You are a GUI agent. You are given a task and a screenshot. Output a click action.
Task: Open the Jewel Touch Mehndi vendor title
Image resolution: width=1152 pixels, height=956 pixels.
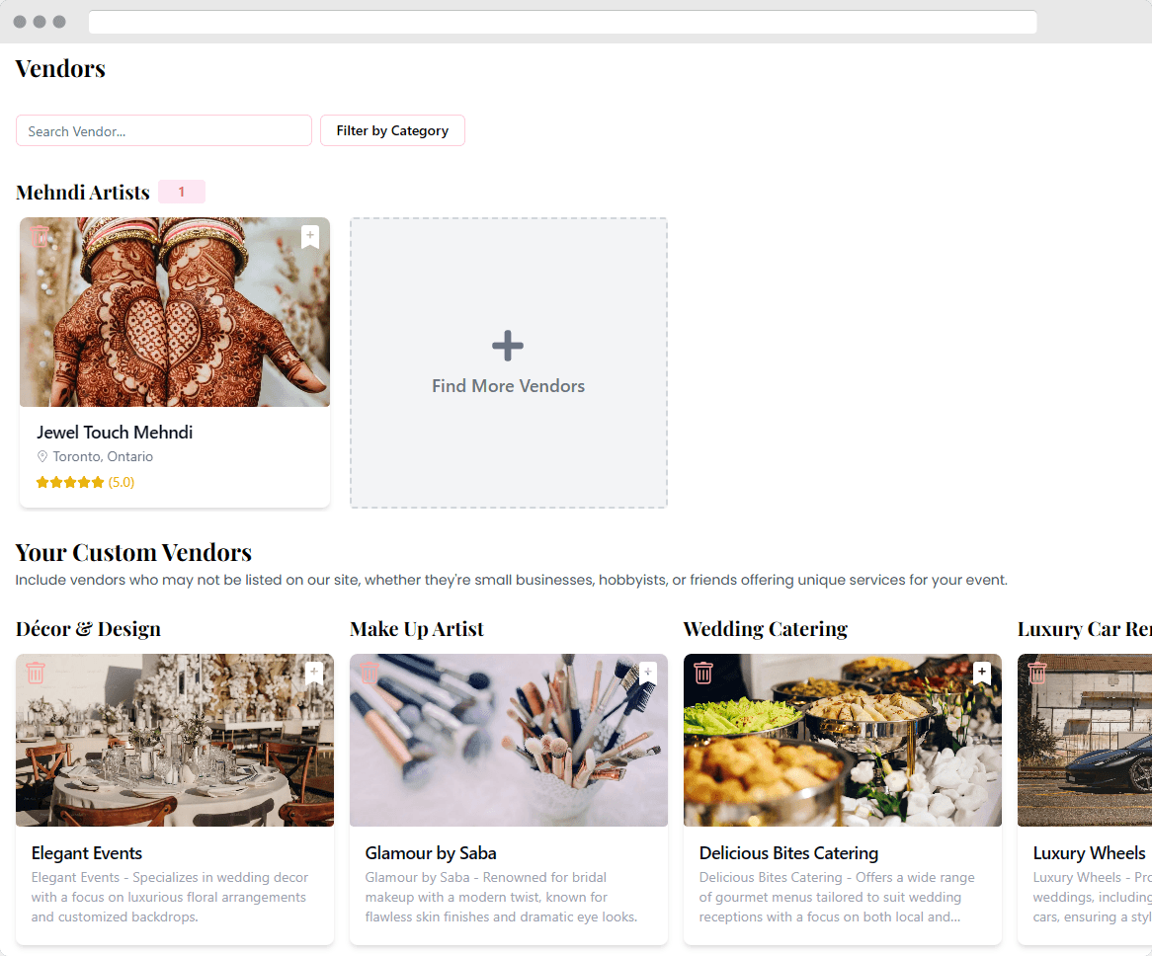tap(115, 433)
